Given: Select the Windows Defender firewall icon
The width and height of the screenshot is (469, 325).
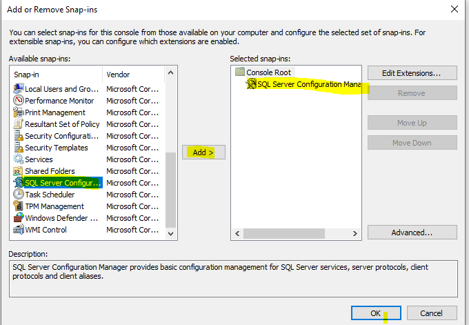Looking at the screenshot, I should 19,217.
